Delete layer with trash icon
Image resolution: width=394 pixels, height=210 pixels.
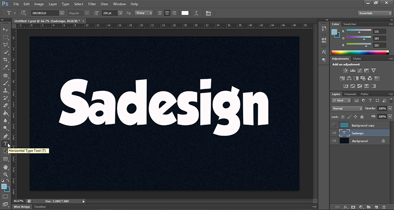(384, 207)
